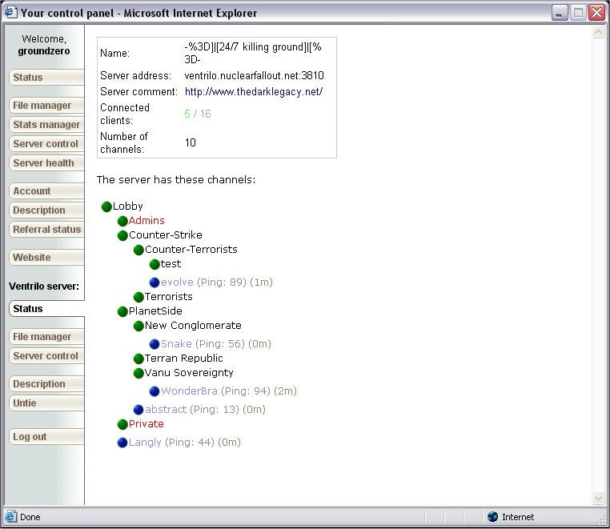Click the blue user icon beside evolve
Screen dimensions: 610x529
point(155,282)
